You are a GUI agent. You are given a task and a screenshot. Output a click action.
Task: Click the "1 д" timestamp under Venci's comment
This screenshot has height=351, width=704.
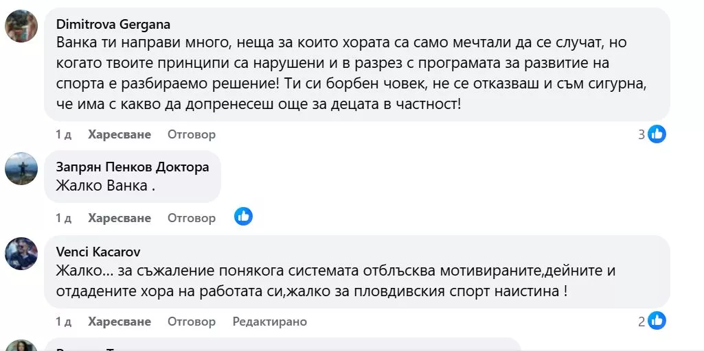pyautogui.click(x=63, y=322)
